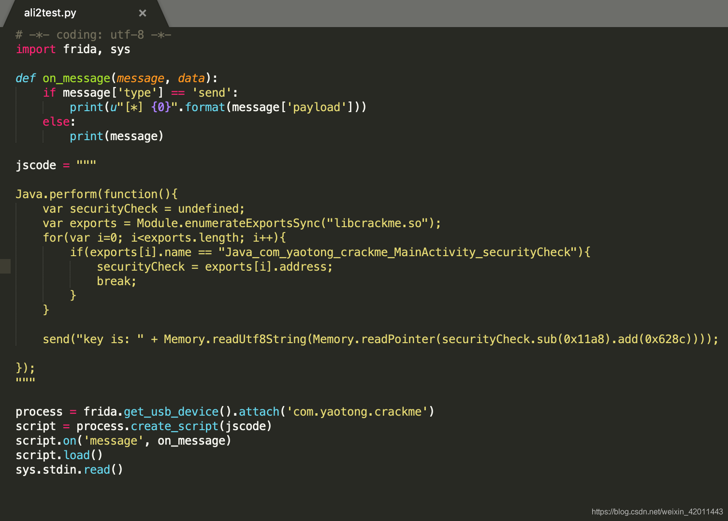Click the 'script.load()' line
This screenshot has height=521, width=728.
pyautogui.click(x=59, y=455)
